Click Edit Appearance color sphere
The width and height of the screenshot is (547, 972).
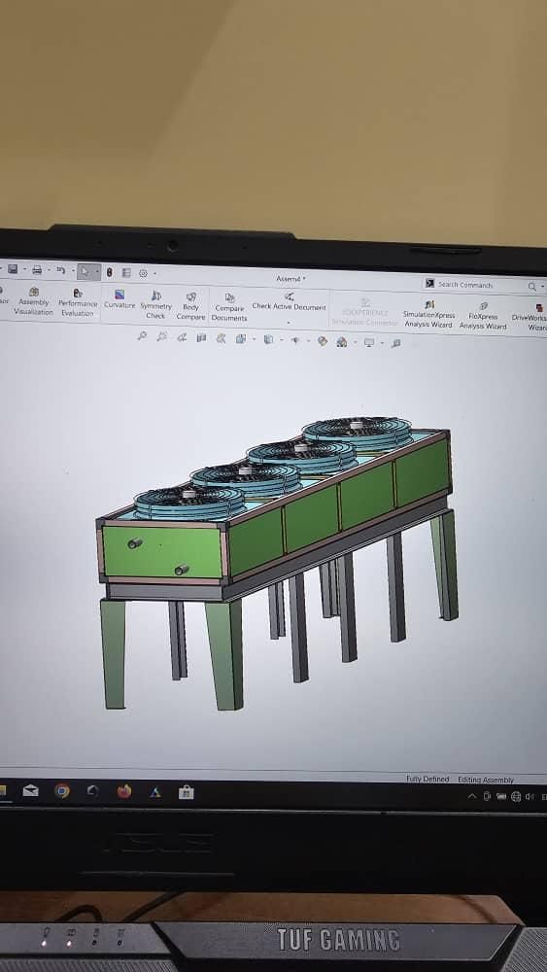[323, 341]
